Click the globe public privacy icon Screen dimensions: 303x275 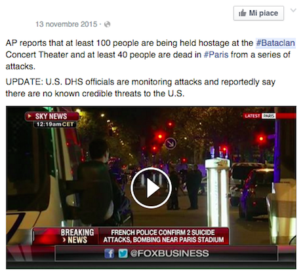pyautogui.click(x=107, y=24)
